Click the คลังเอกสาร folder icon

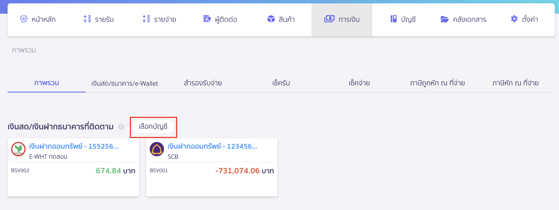tap(445, 19)
